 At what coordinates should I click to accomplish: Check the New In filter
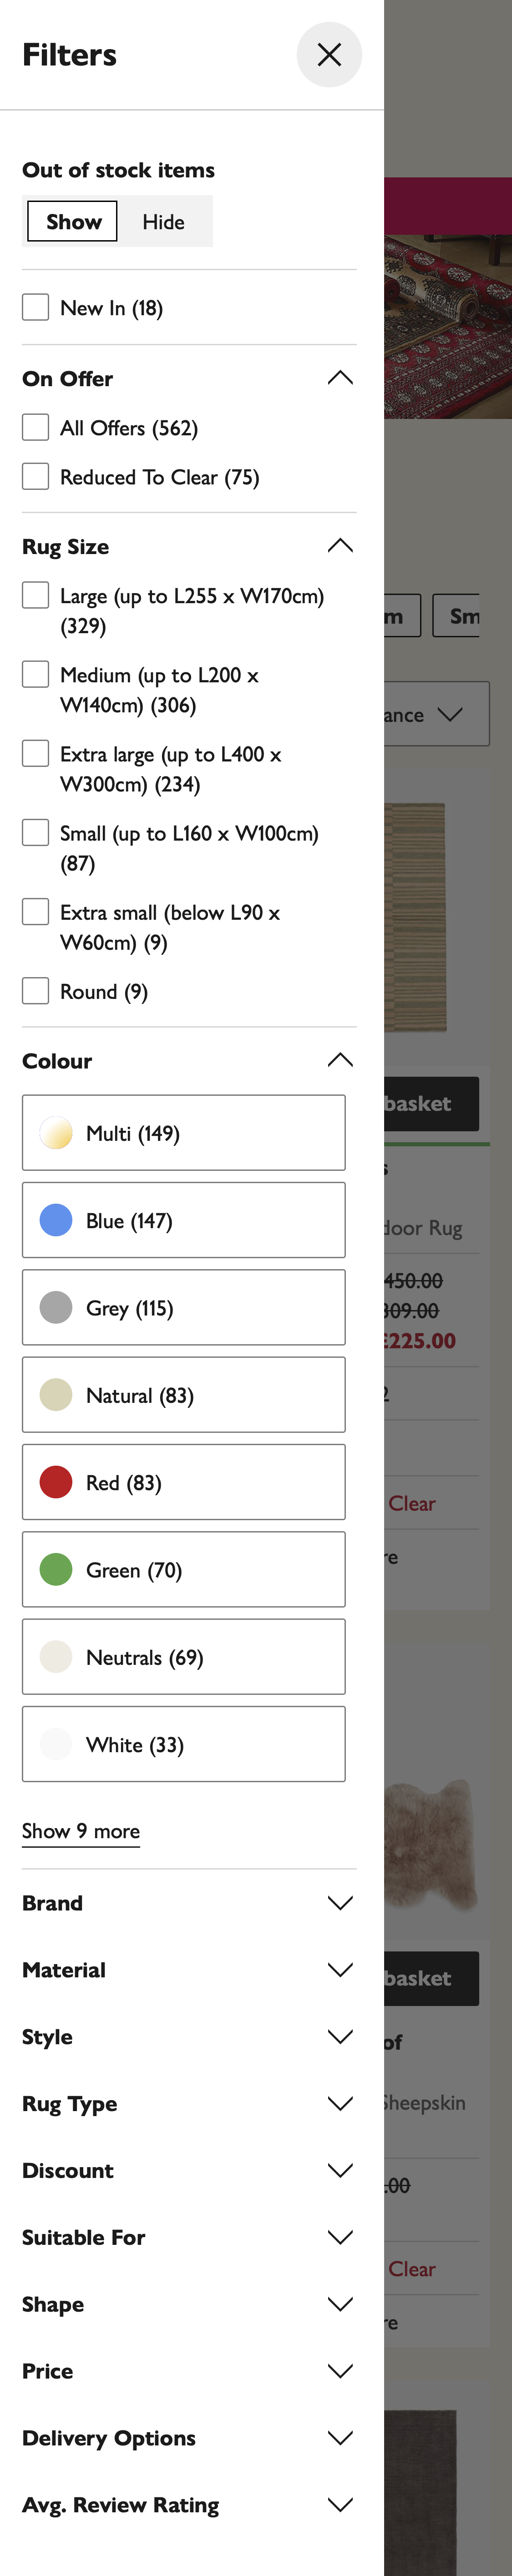pyautogui.click(x=35, y=307)
